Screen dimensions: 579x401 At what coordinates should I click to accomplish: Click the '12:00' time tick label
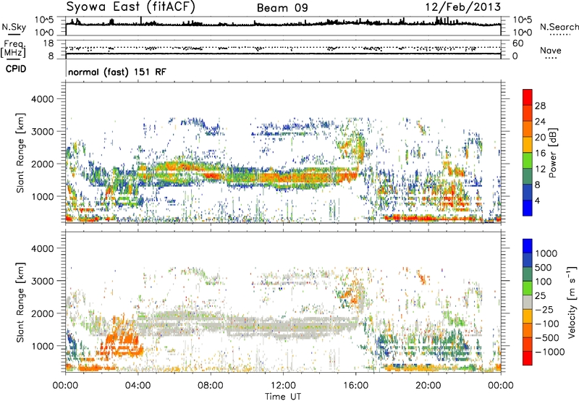pyautogui.click(x=283, y=386)
